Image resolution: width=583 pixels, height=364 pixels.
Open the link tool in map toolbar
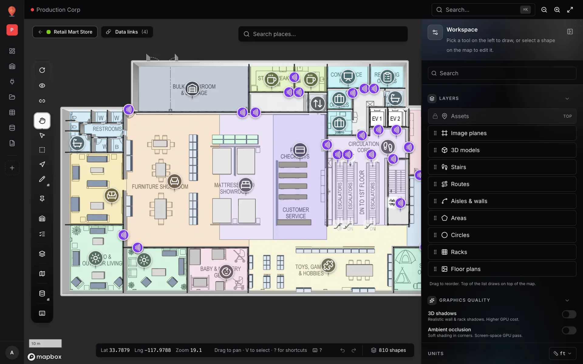pyautogui.click(x=42, y=101)
